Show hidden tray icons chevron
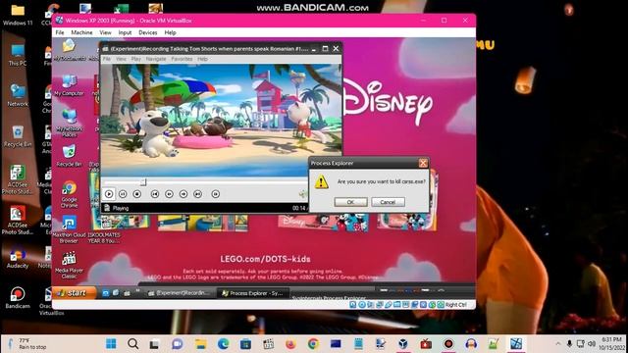Screen dimensions: 628x353 click(x=558, y=343)
